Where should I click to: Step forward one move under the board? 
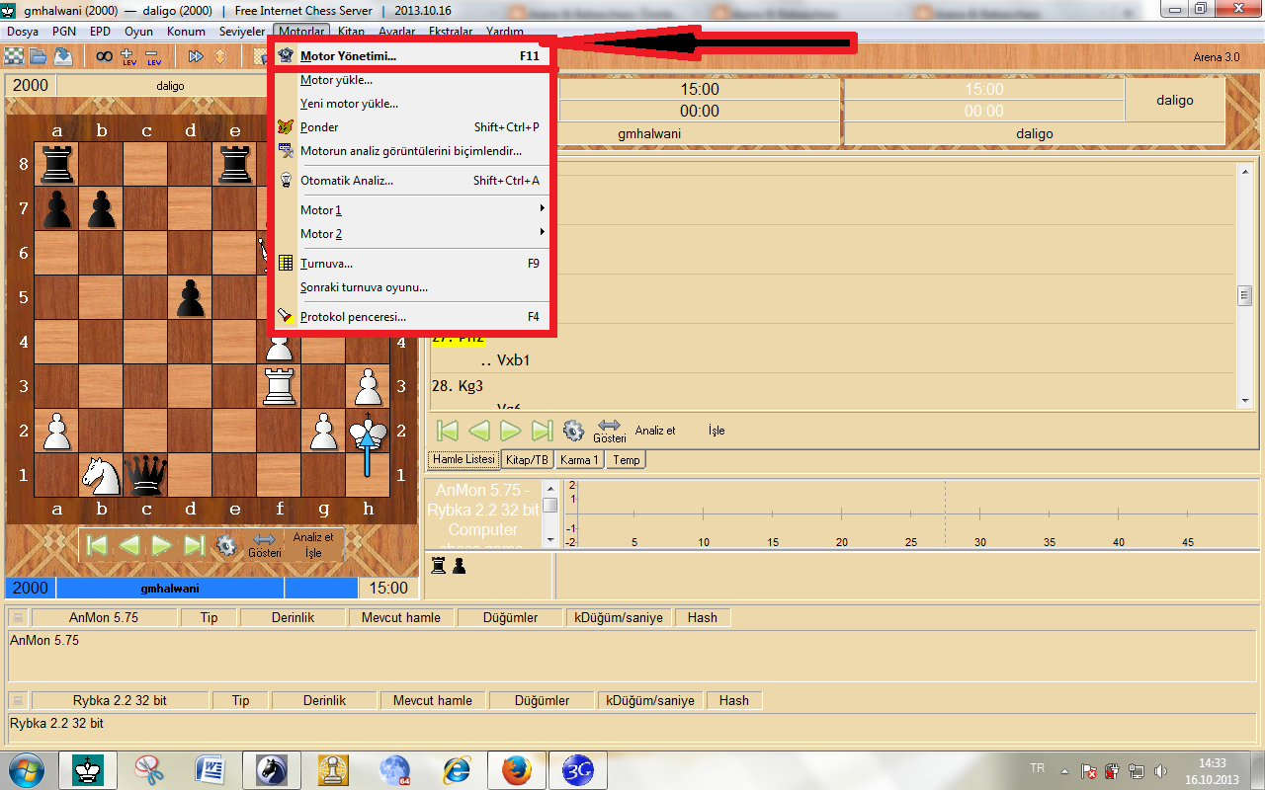pyautogui.click(x=161, y=544)
